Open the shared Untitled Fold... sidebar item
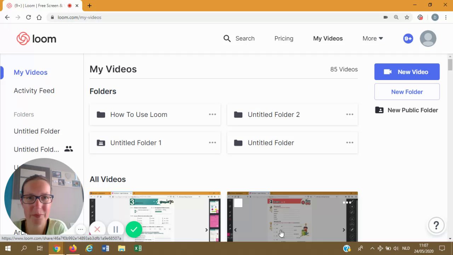The height and width of the screenshot is (255, 453). tap(36, 149)
